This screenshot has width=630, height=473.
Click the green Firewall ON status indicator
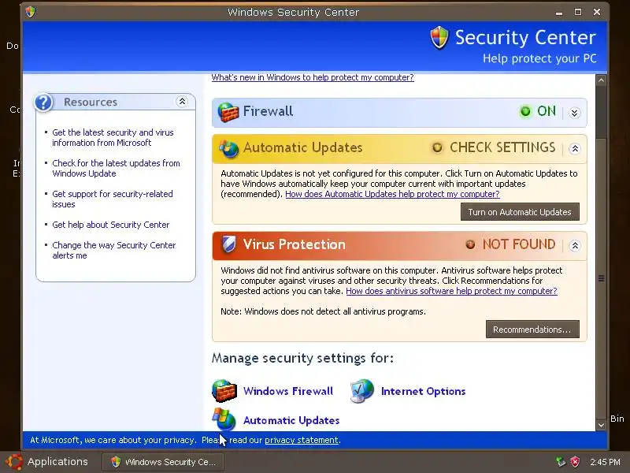(x=525, y=111)
